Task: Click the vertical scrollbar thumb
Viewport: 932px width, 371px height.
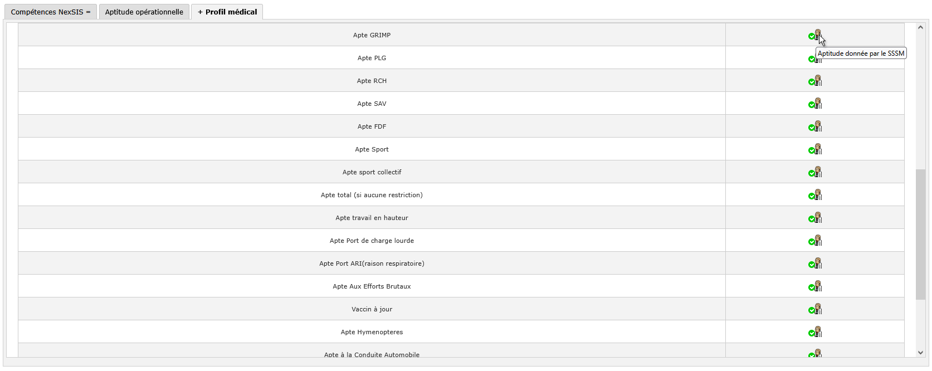Action: tap(920, 235)
